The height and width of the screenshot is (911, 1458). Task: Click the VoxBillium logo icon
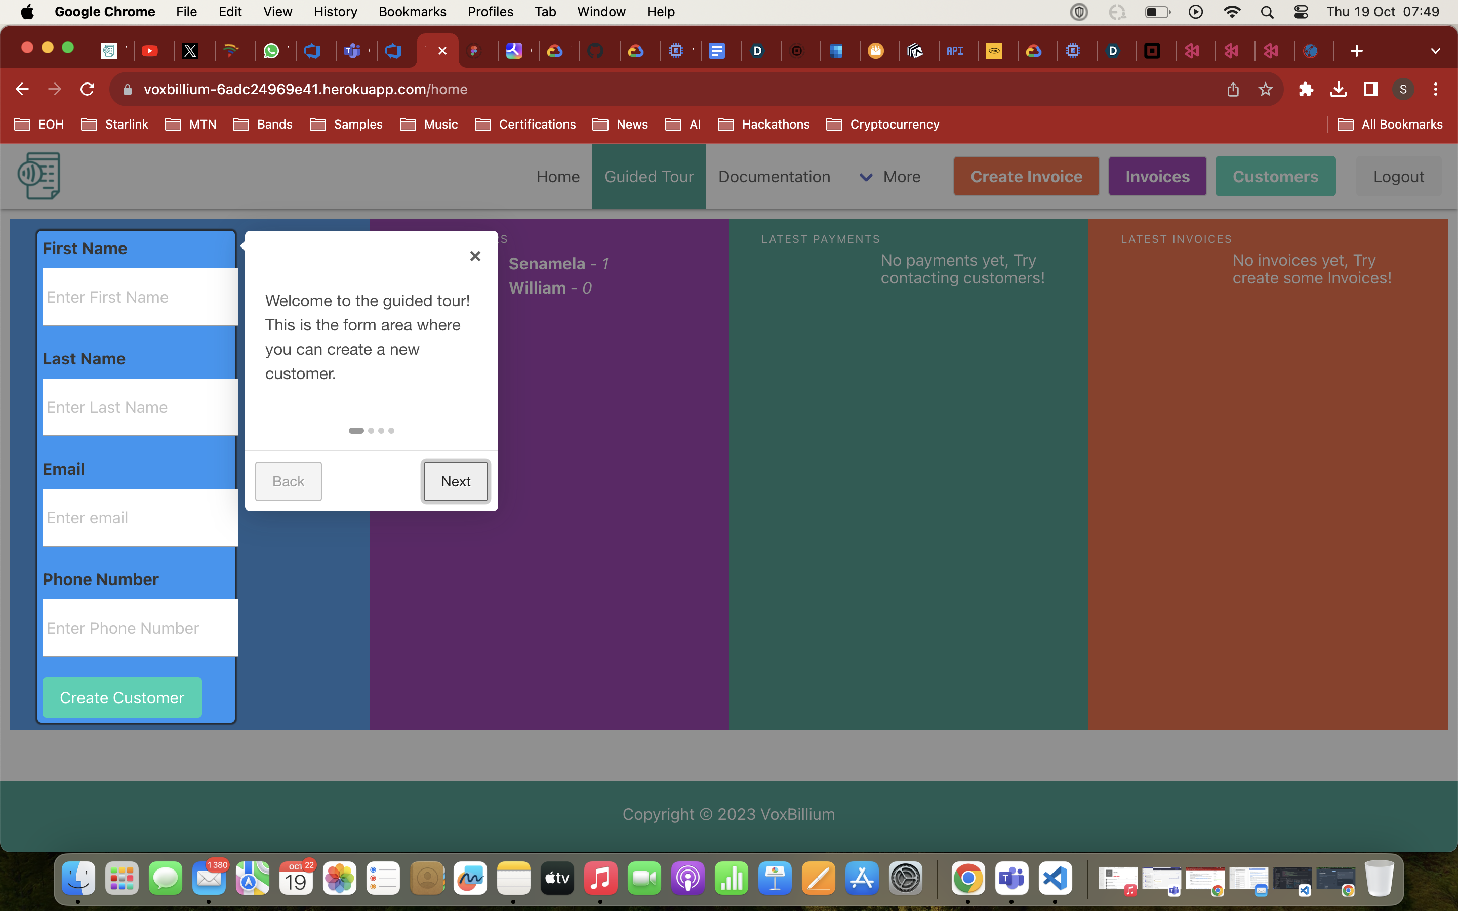click(39, 175)
